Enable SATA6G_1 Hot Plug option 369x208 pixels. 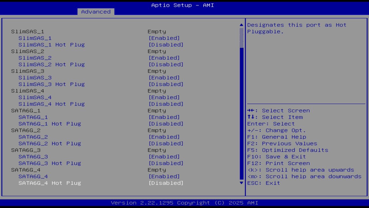pyautogui.click(x=166, y=124)
